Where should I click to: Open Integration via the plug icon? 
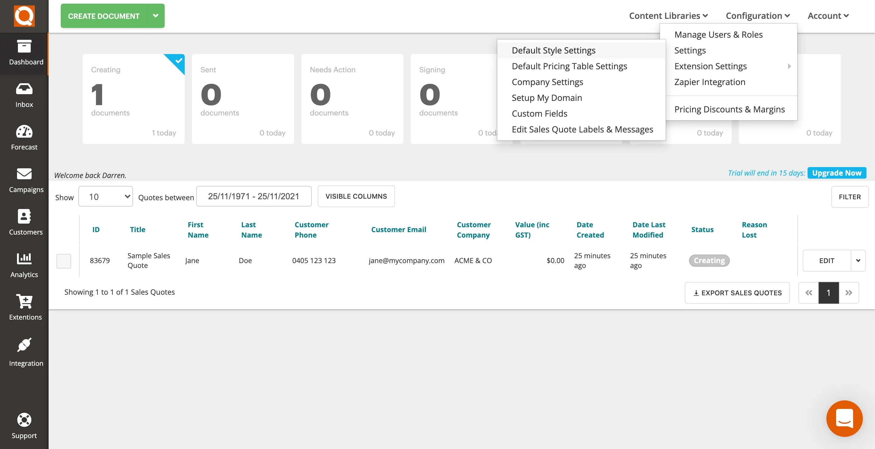[x=24, y=344]
